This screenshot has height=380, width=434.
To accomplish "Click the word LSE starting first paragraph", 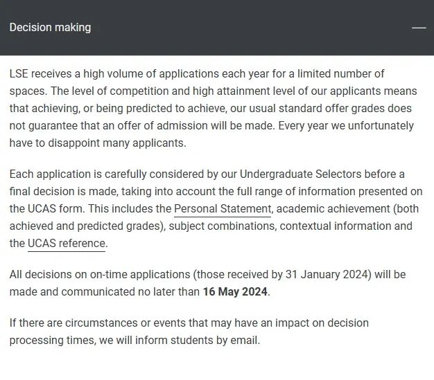I will point(19,74).
